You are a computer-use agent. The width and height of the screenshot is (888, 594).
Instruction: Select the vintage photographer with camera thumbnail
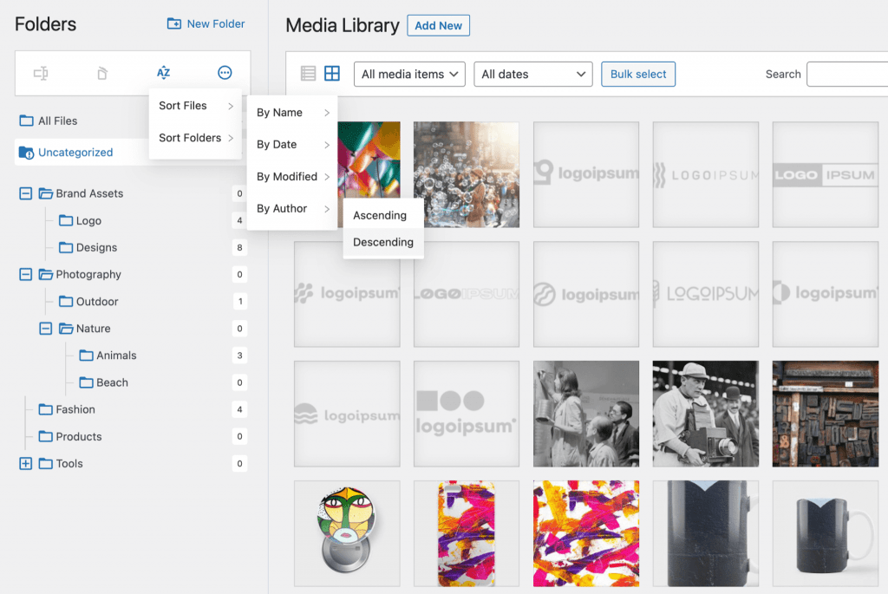point(706,414)
